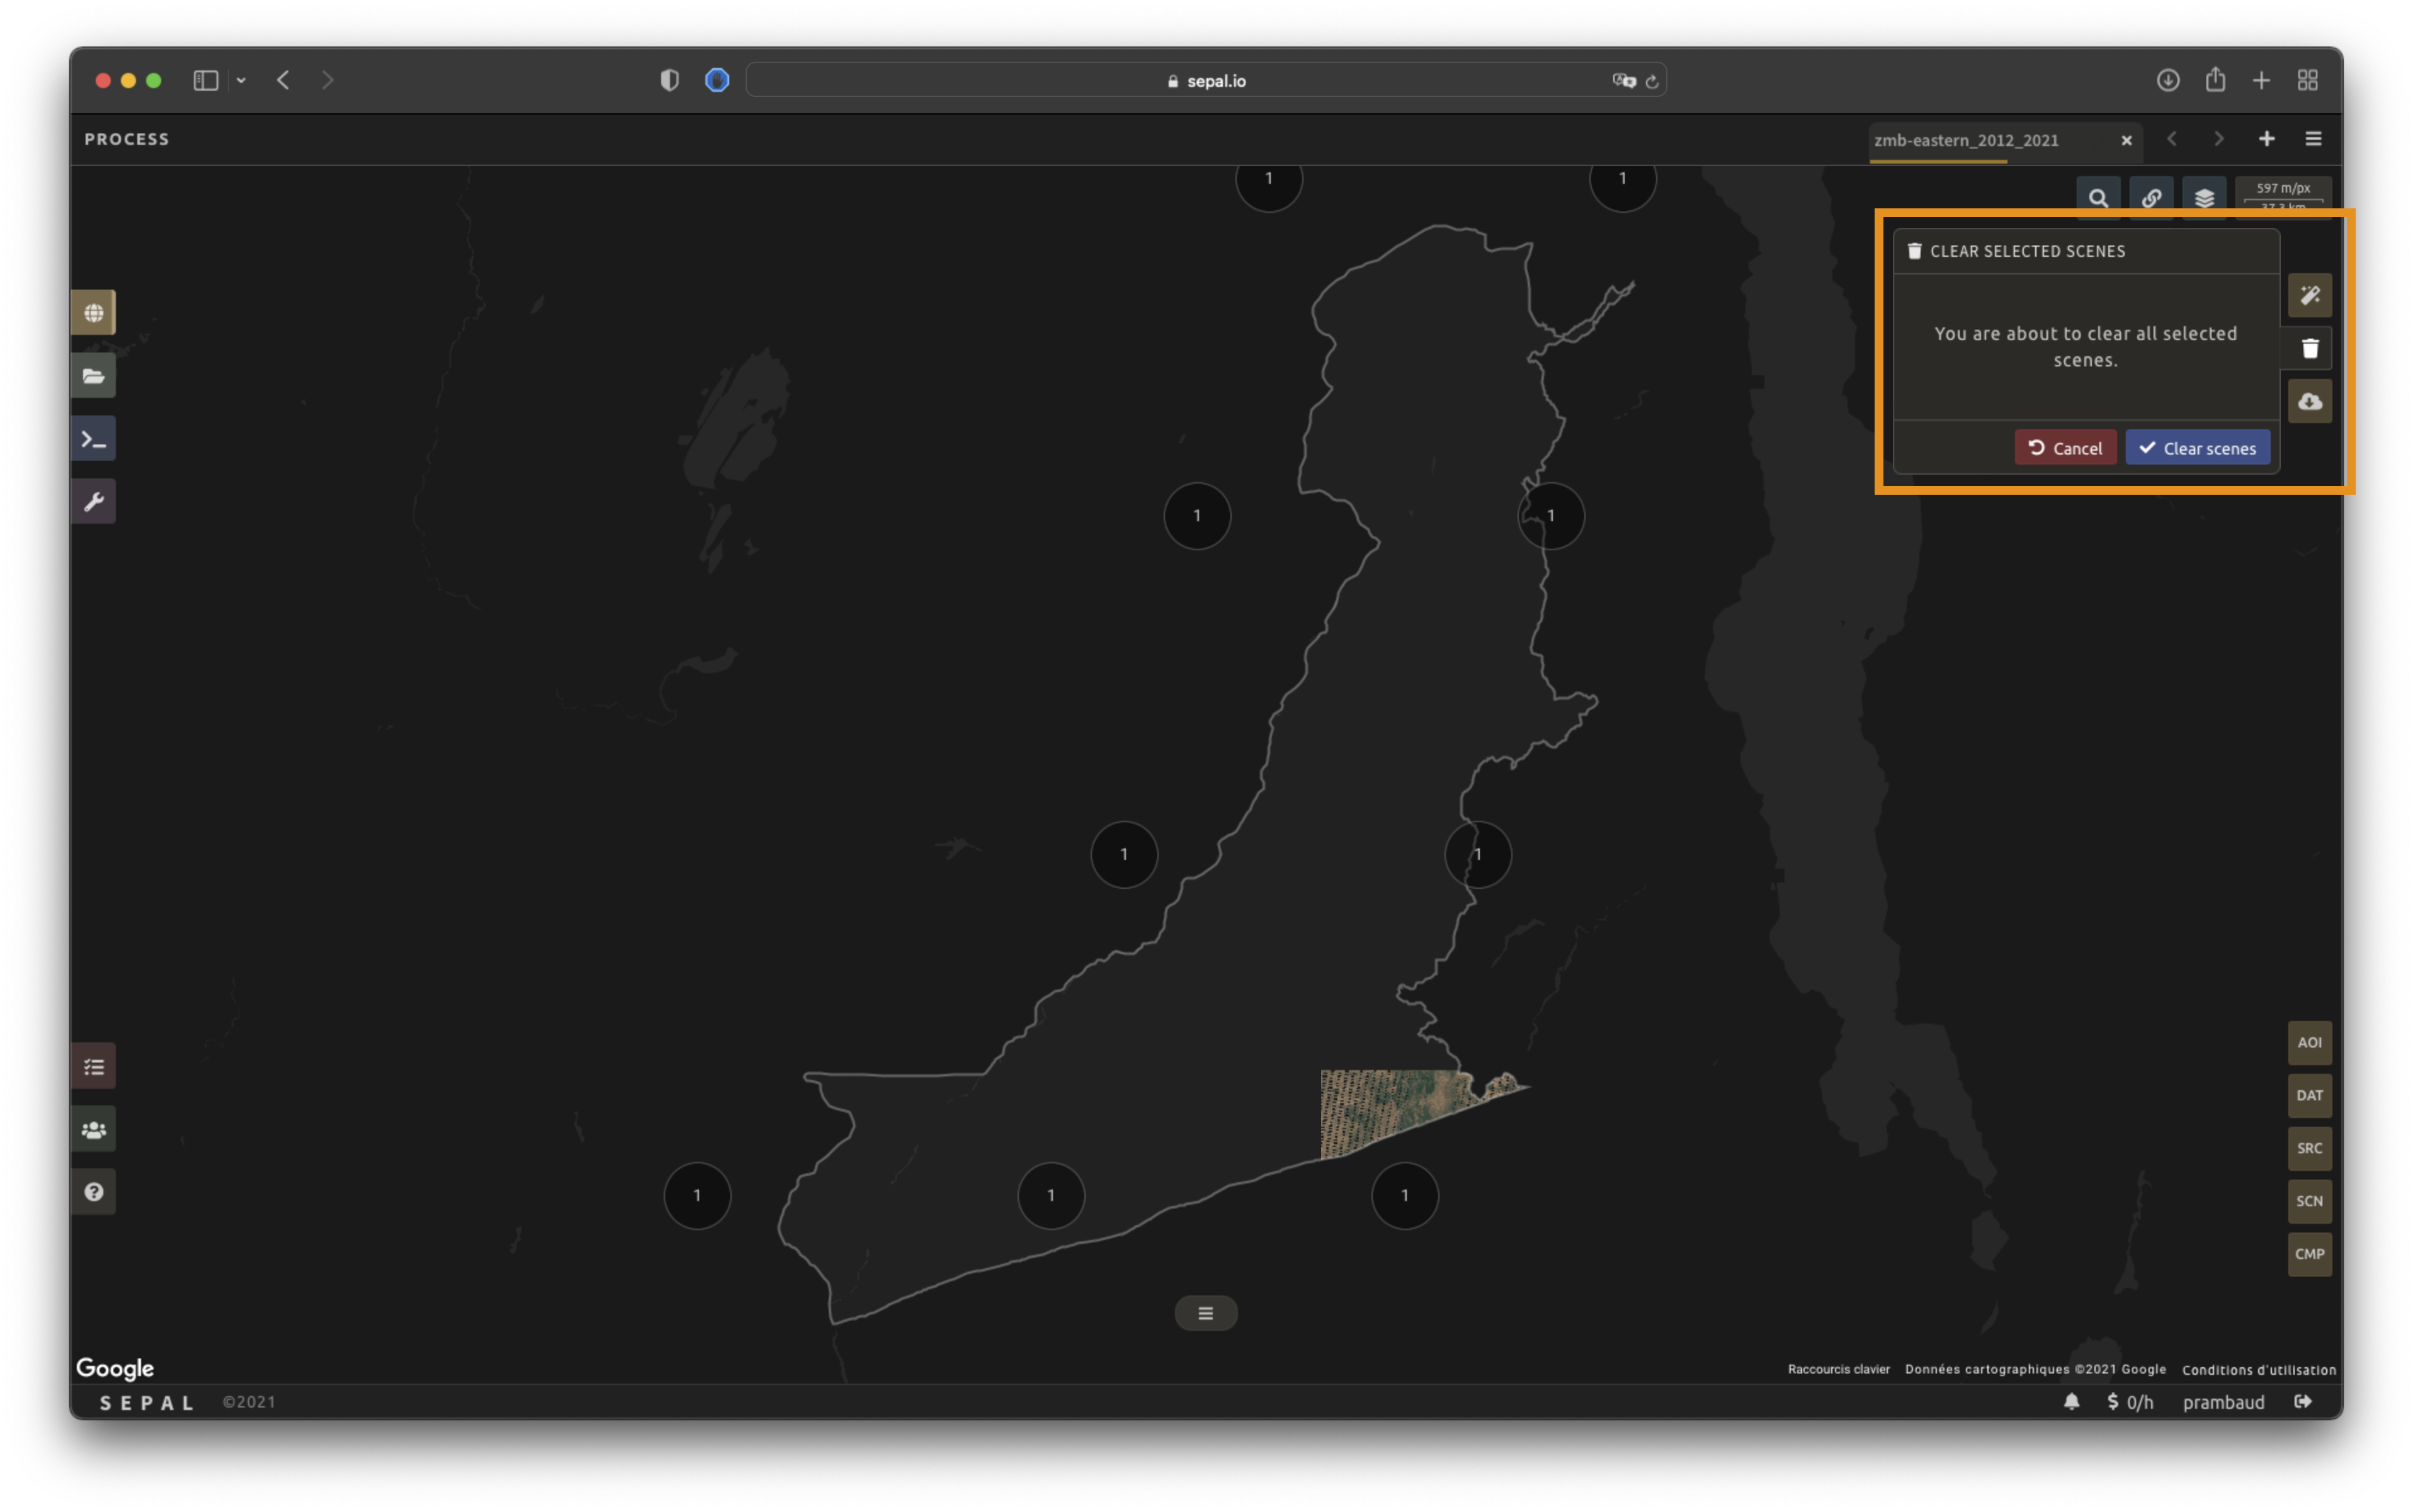Open the Process globe icon in sidebar

[x=93, y=313]
